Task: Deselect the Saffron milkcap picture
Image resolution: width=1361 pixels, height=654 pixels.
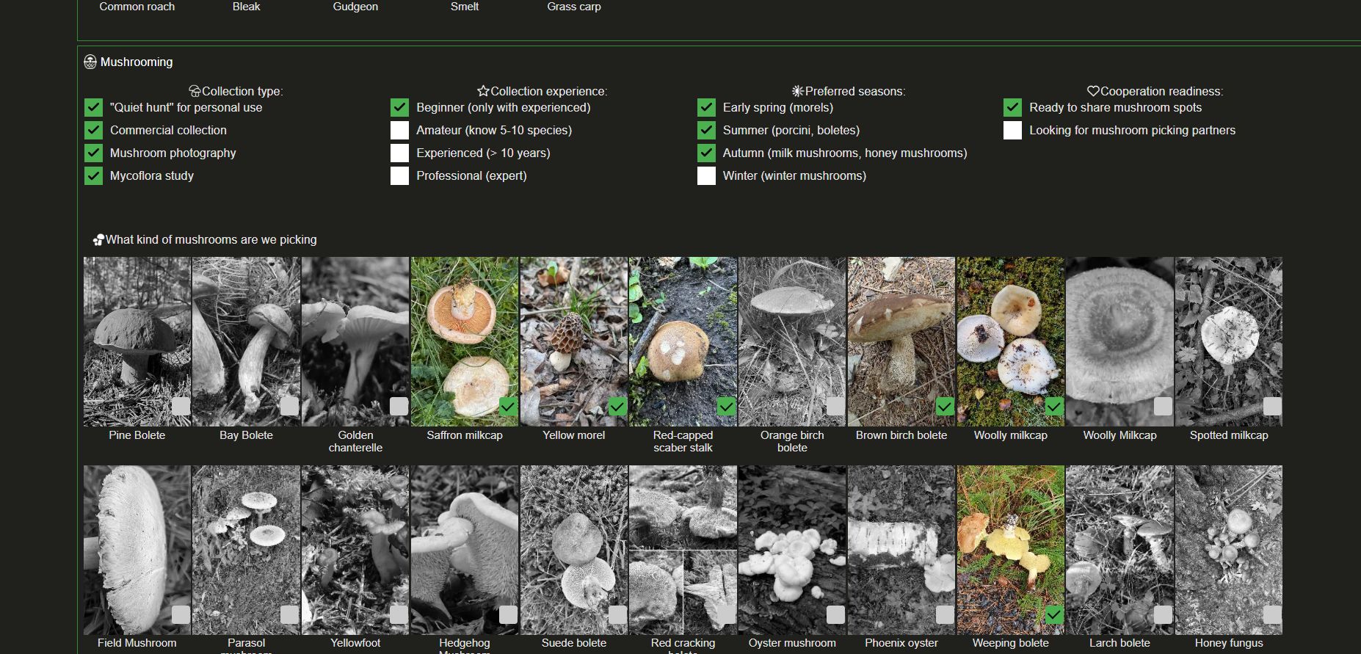Action: (x=465, y=341)
